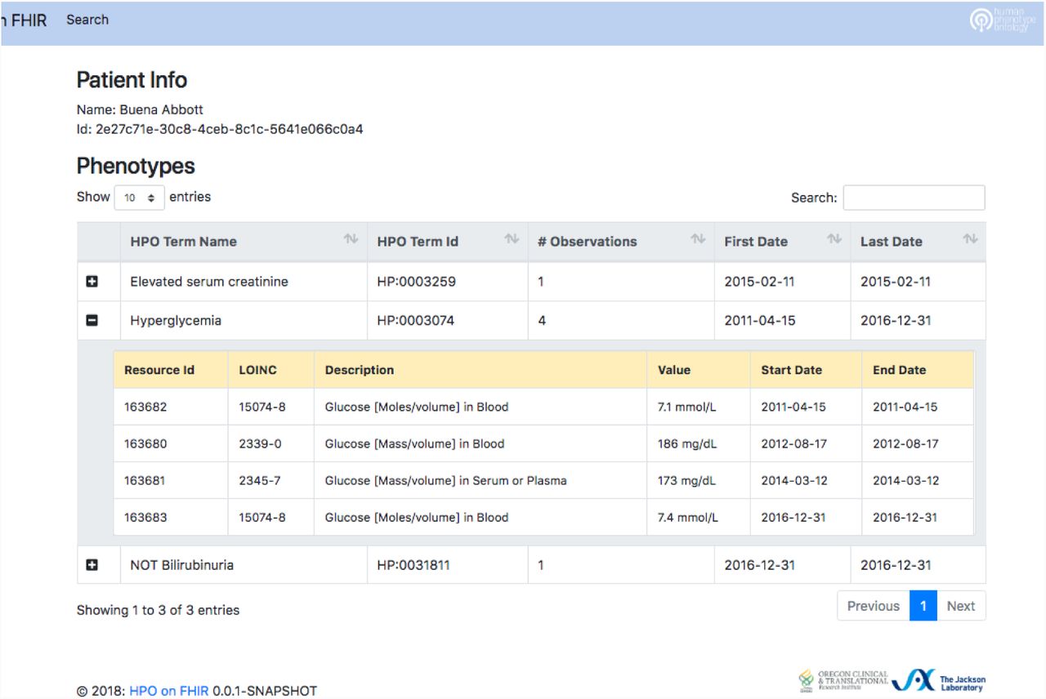Click value 186 mg/dL
The image size is (1046, 699).
686,444
